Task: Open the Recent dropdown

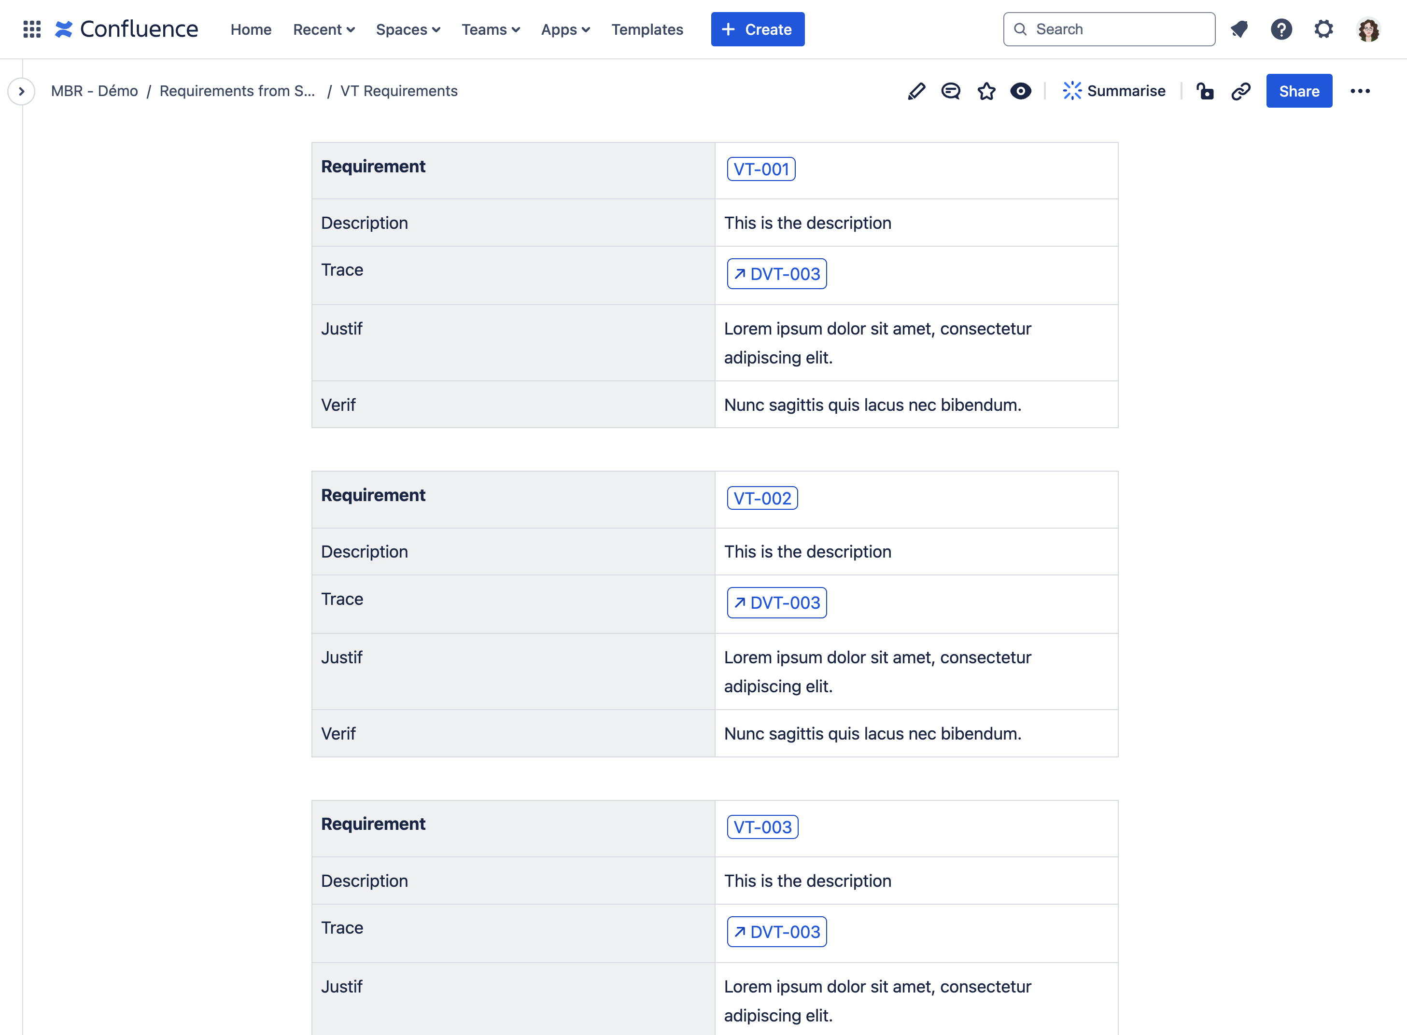Action: coord(324,29)
